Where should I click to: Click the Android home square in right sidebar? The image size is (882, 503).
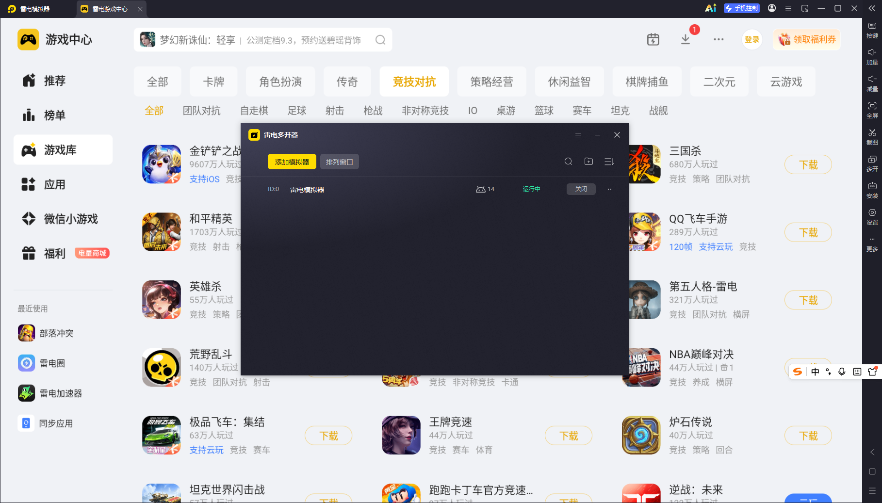872,471
